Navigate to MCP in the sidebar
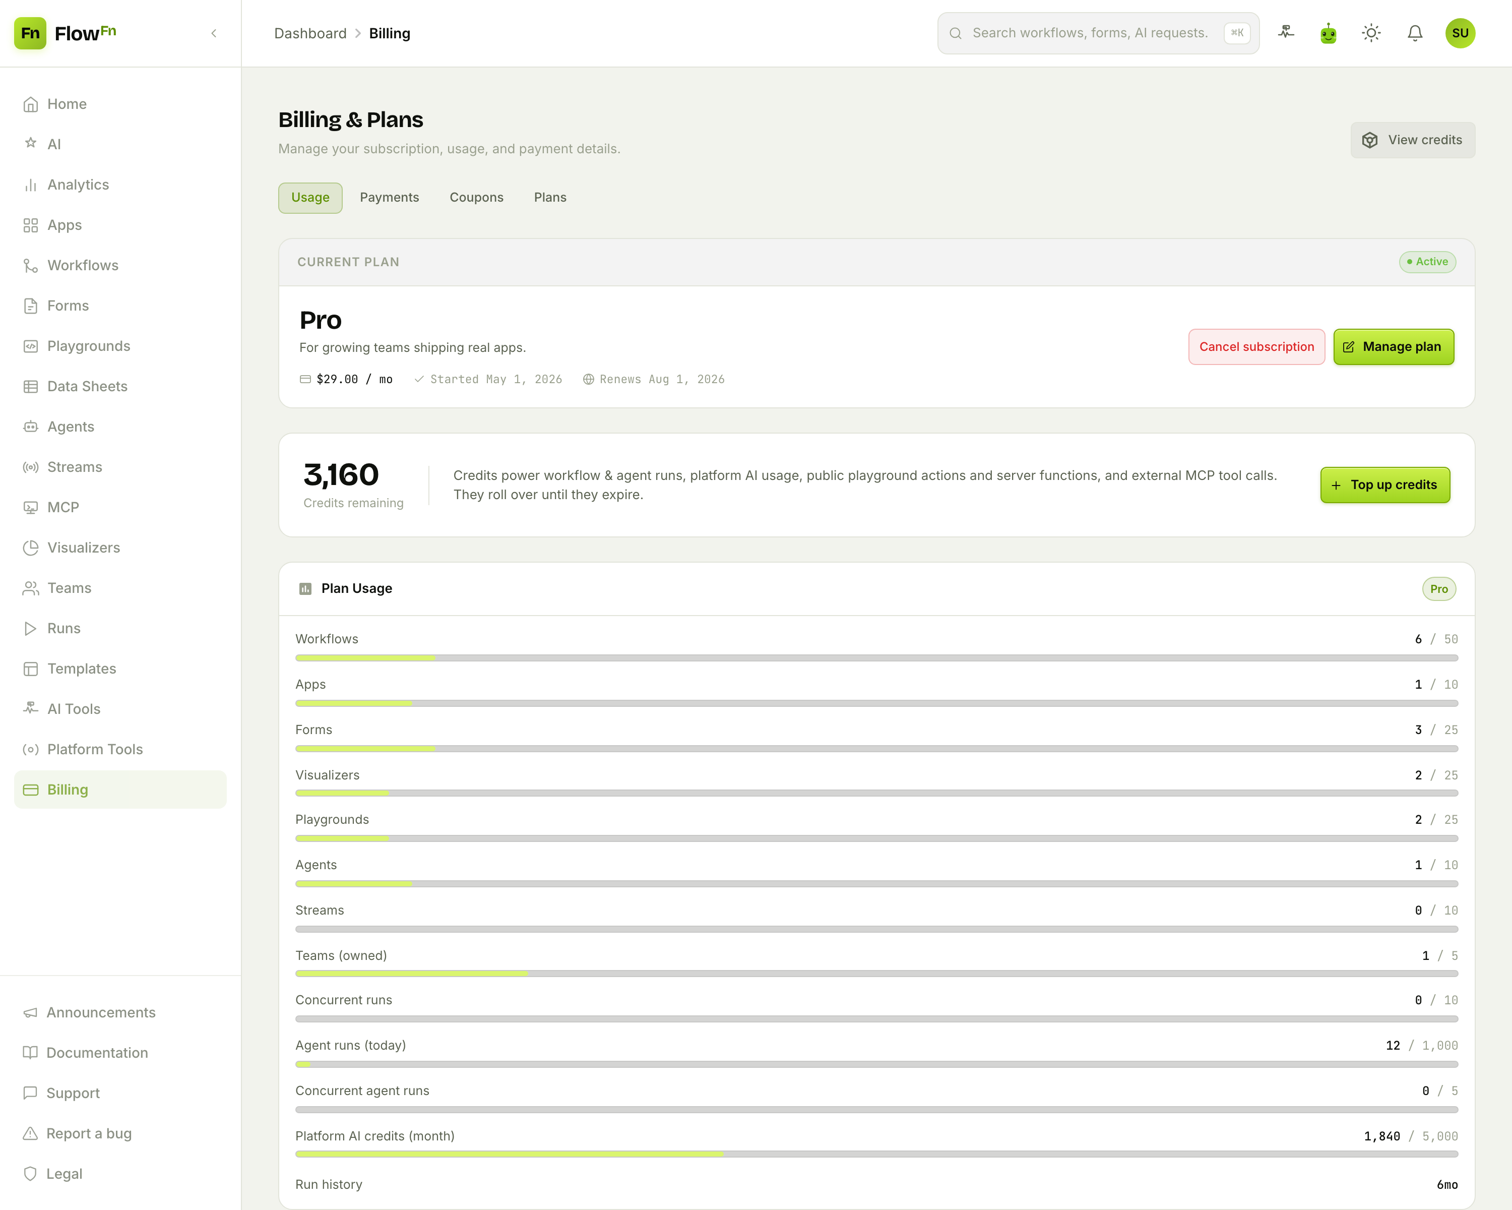 [120, 507]
